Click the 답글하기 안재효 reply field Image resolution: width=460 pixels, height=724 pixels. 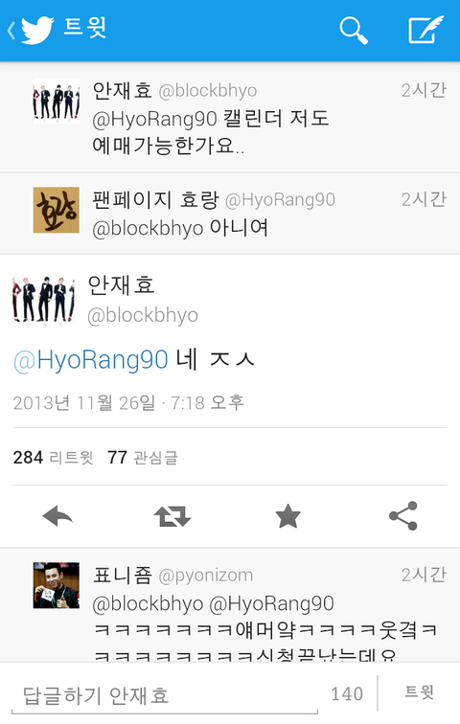[x=165, y=695]
